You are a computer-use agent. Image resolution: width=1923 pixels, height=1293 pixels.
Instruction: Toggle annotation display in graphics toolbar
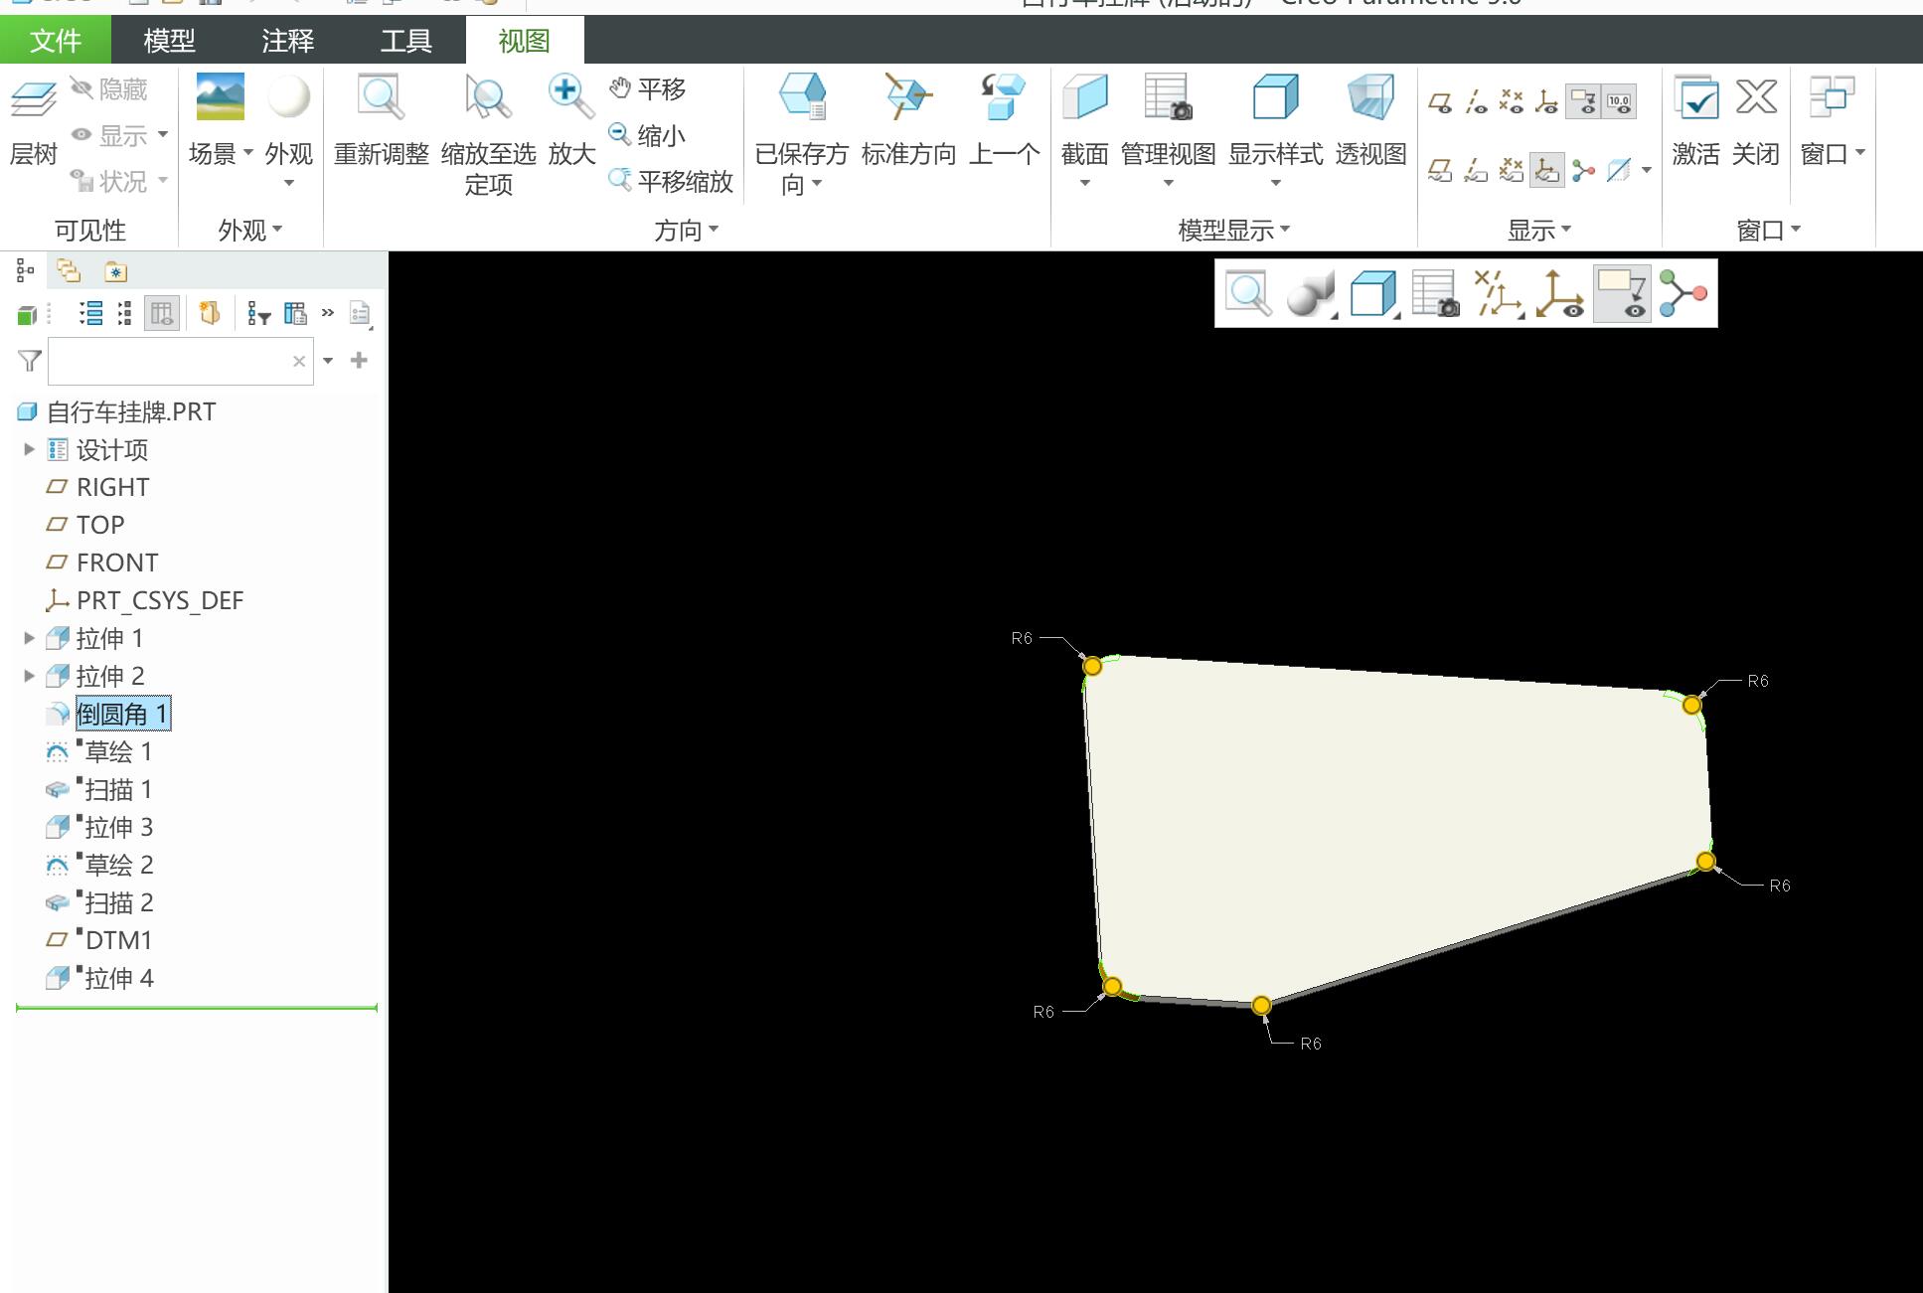click(1622, 294)
